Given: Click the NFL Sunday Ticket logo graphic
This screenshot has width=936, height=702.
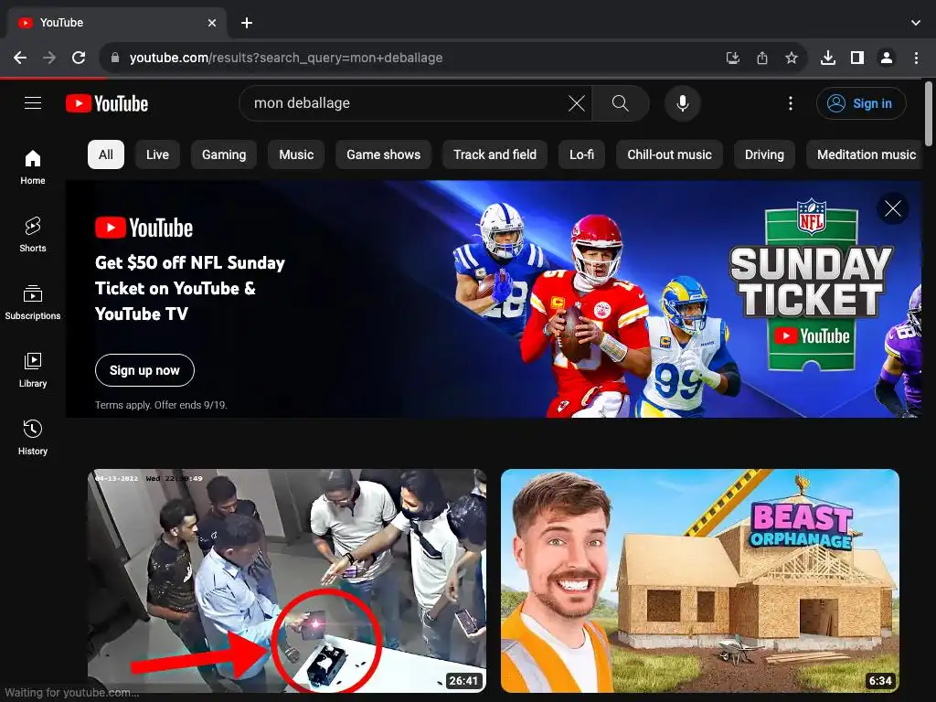Looking at the screenshot, I should 812,285.
